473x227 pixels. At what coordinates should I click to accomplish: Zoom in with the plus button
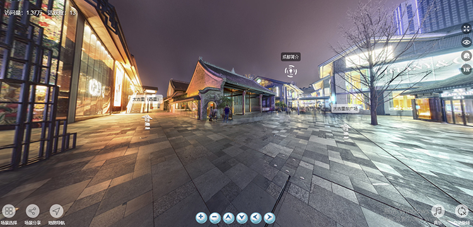point(201,218)
